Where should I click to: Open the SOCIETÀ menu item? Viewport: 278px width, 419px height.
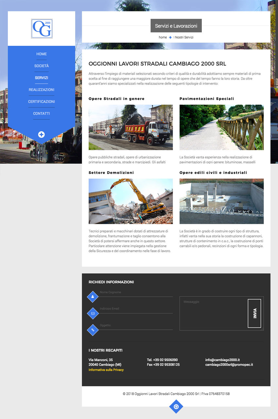(42, 66)
